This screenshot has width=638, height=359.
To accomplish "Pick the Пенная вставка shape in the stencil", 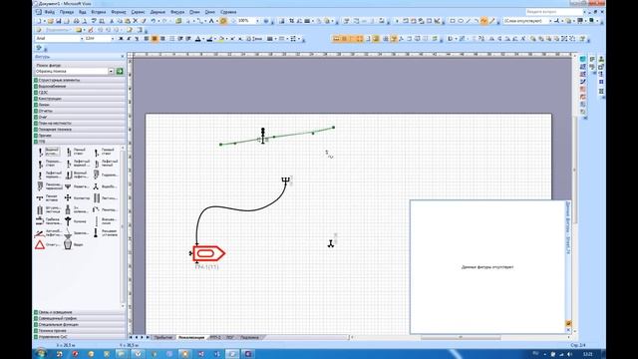I will click(x=48, y=197).
